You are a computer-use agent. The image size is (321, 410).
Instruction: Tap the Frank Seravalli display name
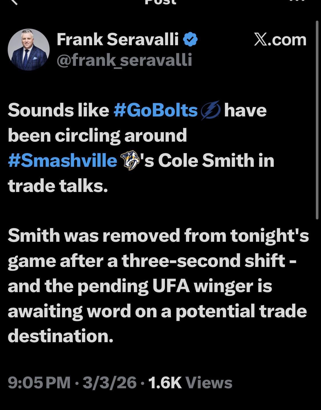coord(118,39)
